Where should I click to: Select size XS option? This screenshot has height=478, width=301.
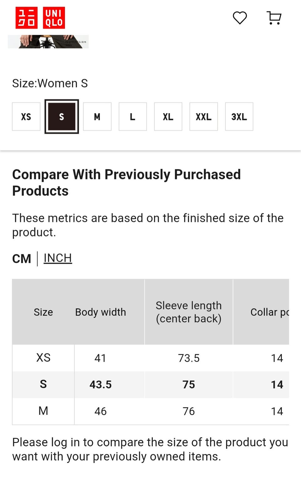pyautogui.click(x=26, y=117)
